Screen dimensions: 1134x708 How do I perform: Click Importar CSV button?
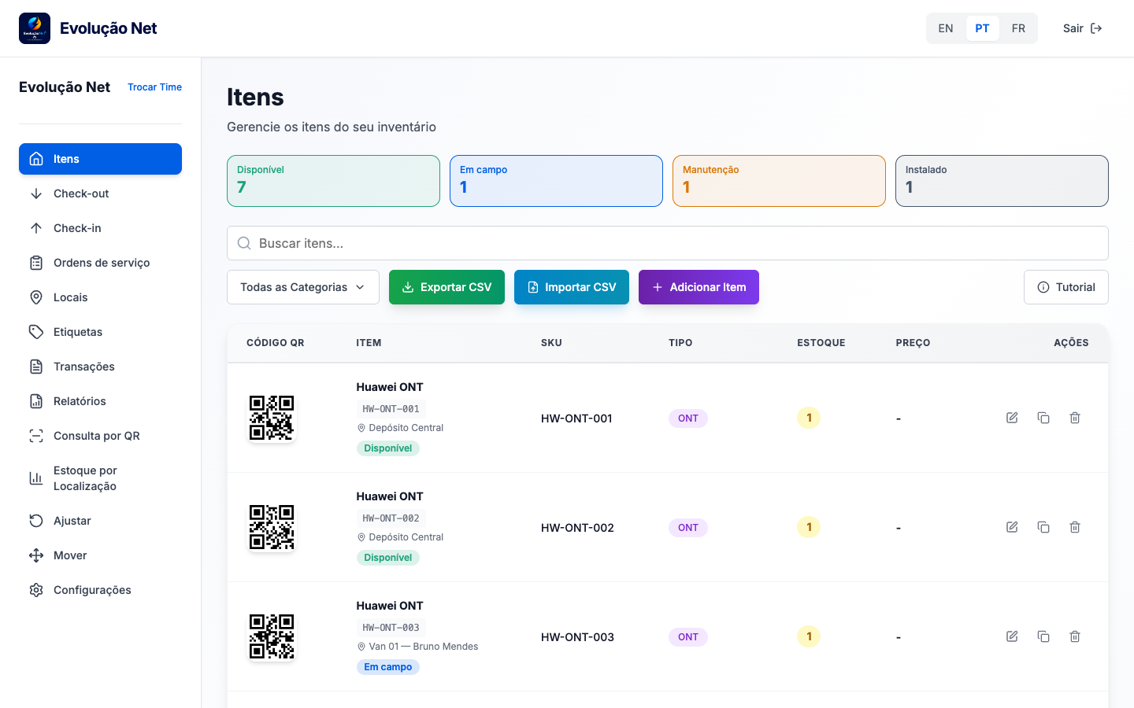(572, 287)
